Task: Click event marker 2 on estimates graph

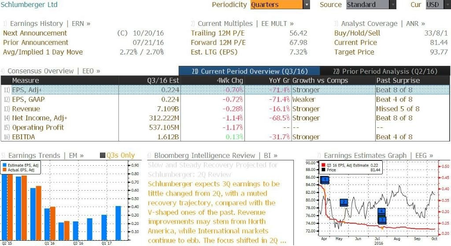Action: click(344, 203)
